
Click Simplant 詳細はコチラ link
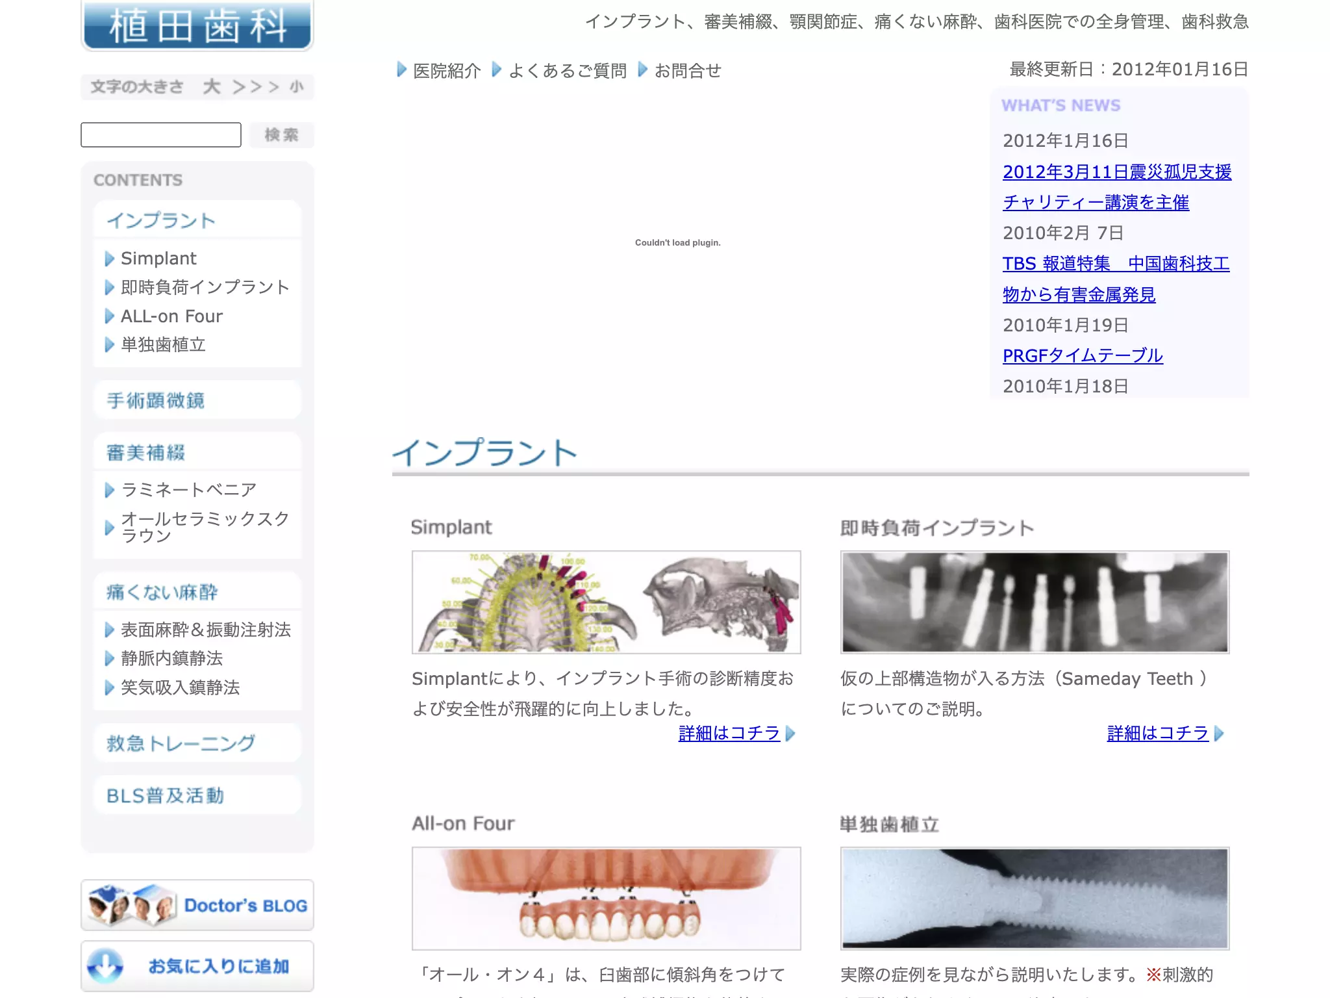(729, 734)
